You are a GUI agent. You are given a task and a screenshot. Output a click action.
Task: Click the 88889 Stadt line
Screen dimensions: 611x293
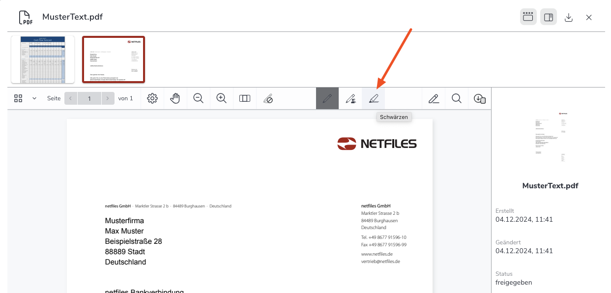pos(125,252)
